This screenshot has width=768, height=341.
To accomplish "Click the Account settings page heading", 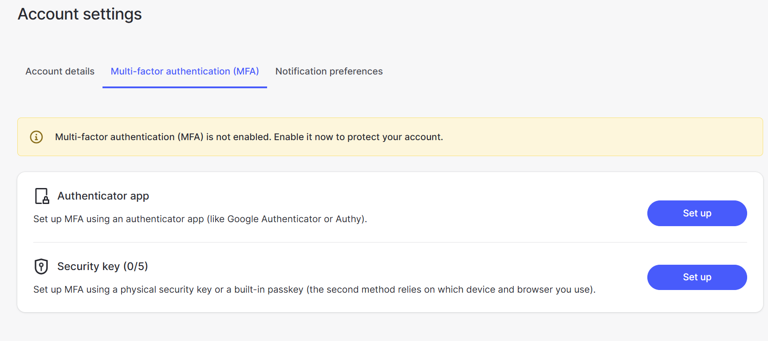I will coord(80,14).
